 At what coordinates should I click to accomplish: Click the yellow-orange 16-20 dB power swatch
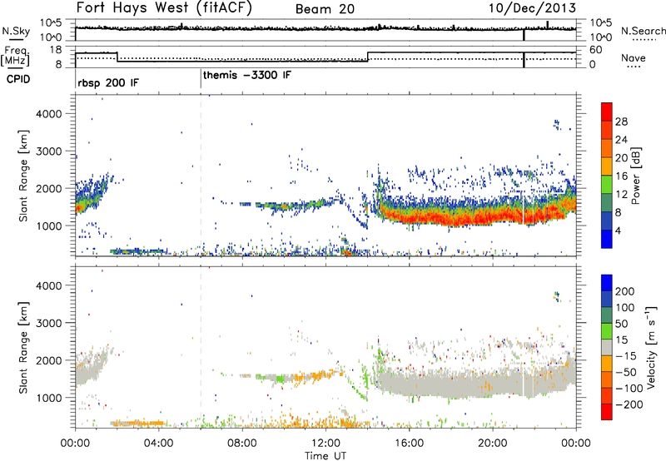tap(607, 166)
